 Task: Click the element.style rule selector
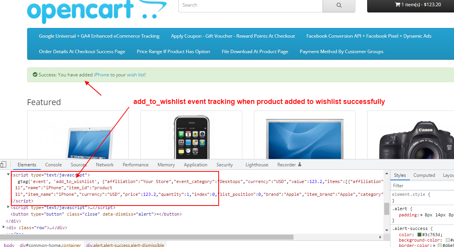(x=409, y=194)
